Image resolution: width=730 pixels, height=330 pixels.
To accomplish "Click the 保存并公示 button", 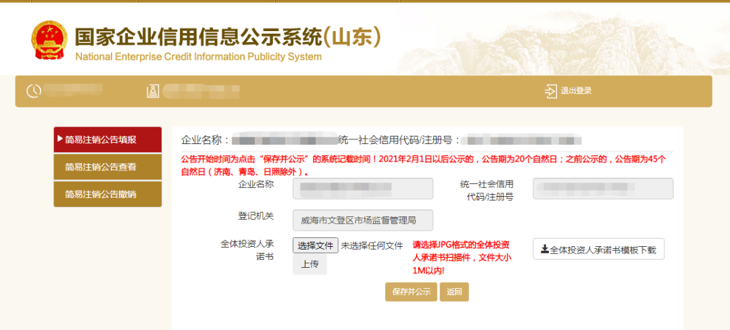I will click(x=411, y=292).
